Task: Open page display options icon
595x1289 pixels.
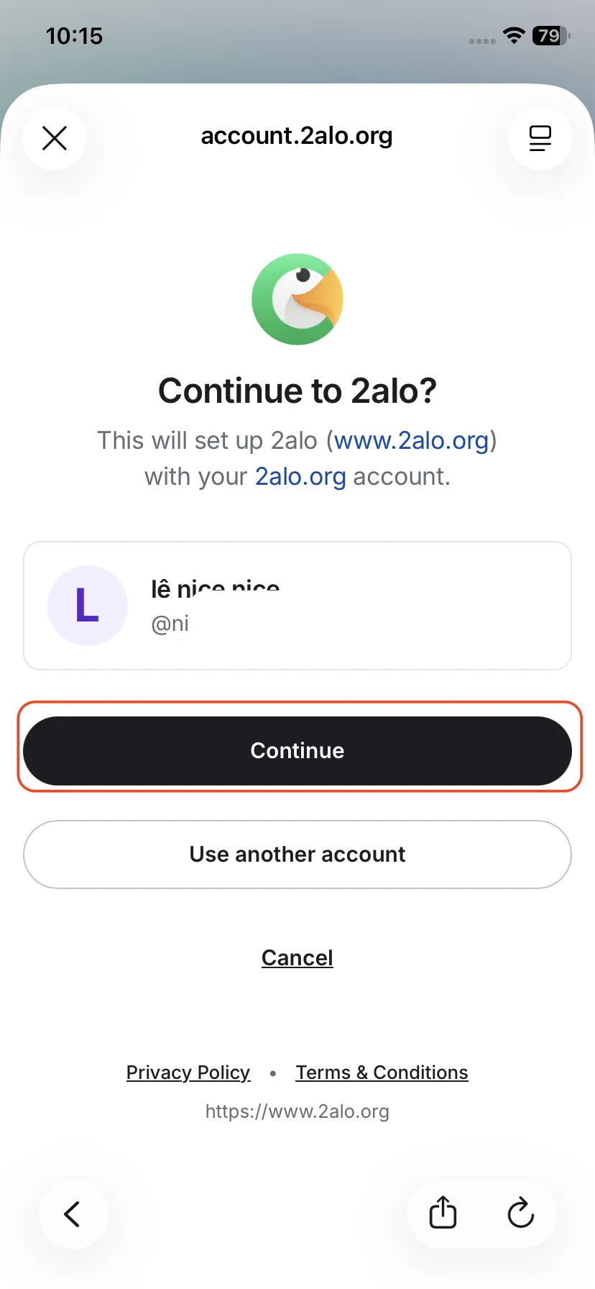Action: tap(540, 138)
